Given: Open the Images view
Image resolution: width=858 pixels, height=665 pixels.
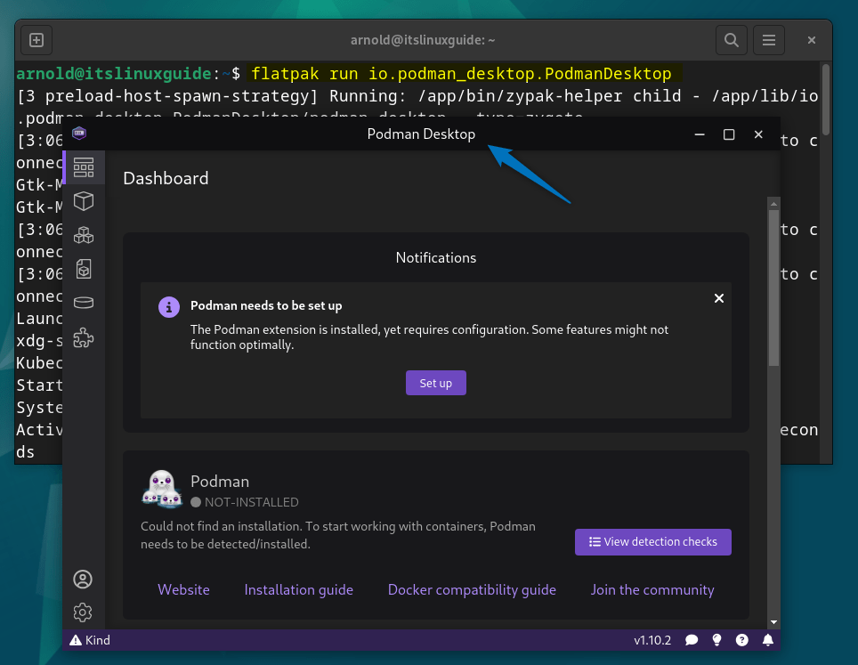Looking at the screenshot, I should 83,269.
